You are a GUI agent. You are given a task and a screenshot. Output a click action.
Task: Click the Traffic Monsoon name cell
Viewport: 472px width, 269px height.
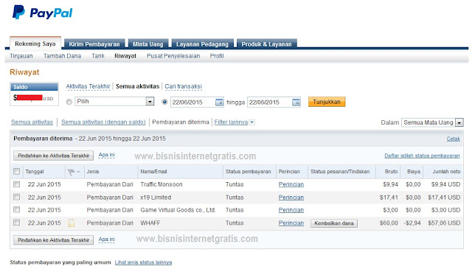(162, 184)
